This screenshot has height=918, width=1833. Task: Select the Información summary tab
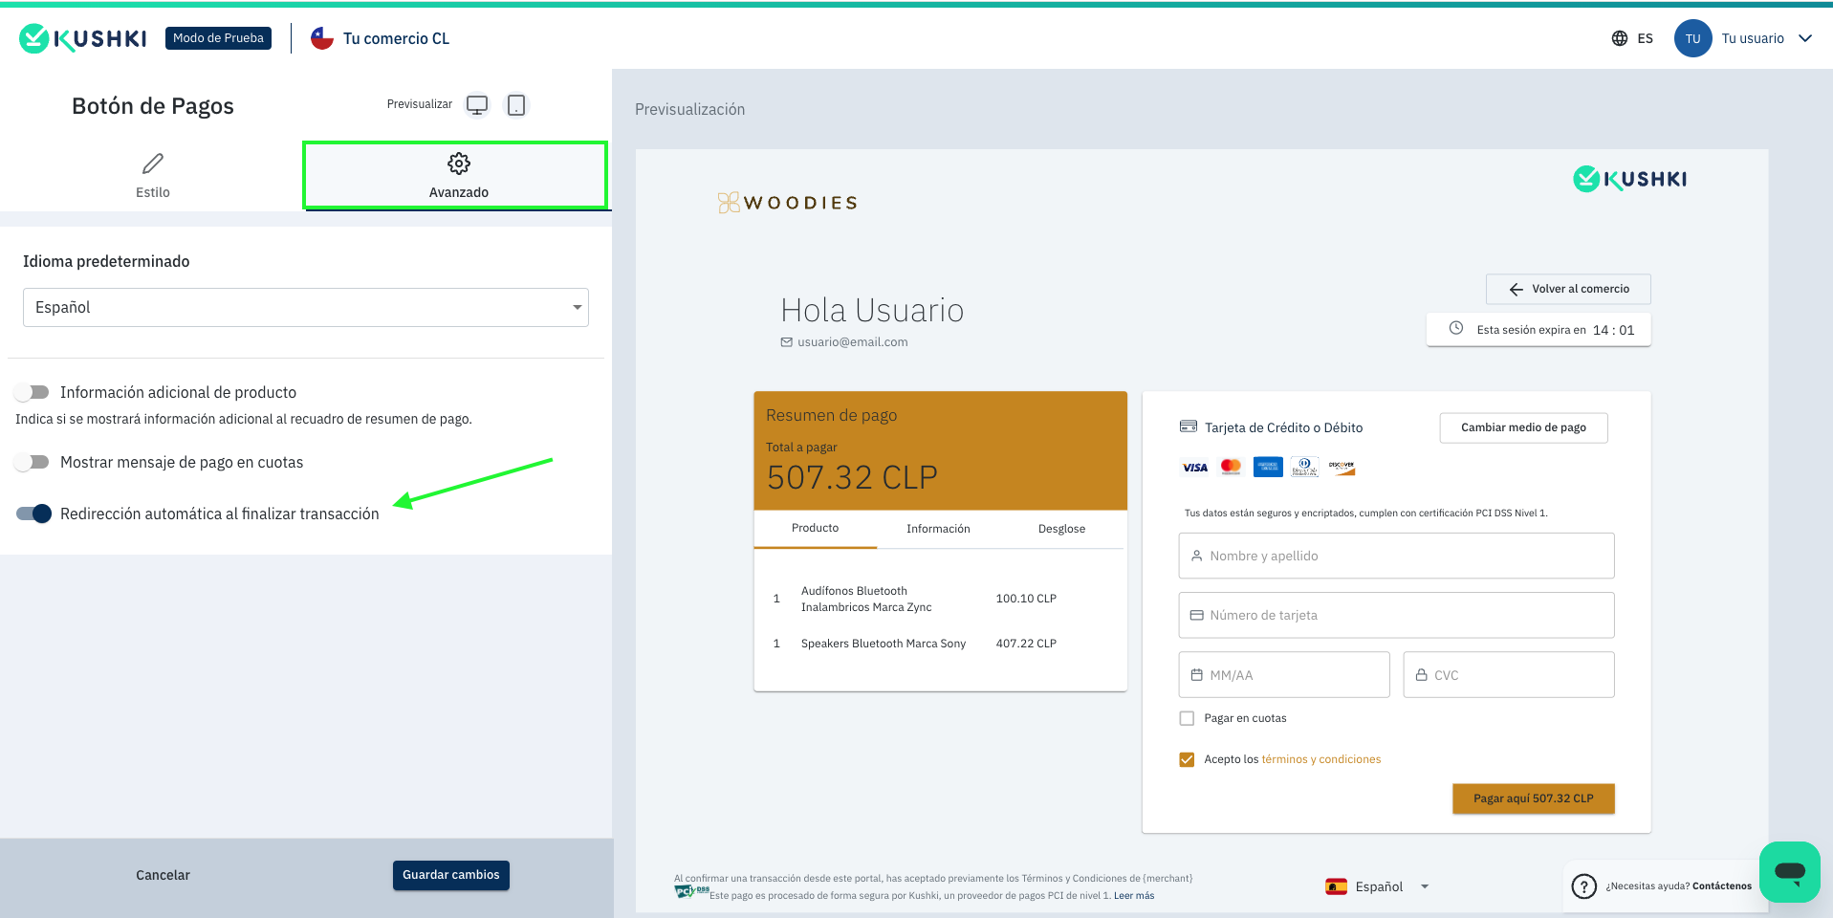pyautogui.click(x=938, y=529)
